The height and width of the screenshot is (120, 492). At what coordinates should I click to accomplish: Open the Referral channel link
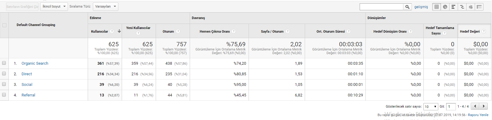[28, 95]
